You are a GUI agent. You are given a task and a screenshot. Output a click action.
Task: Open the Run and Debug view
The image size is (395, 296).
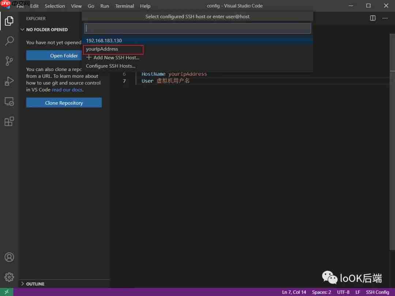tap(9, 81)
